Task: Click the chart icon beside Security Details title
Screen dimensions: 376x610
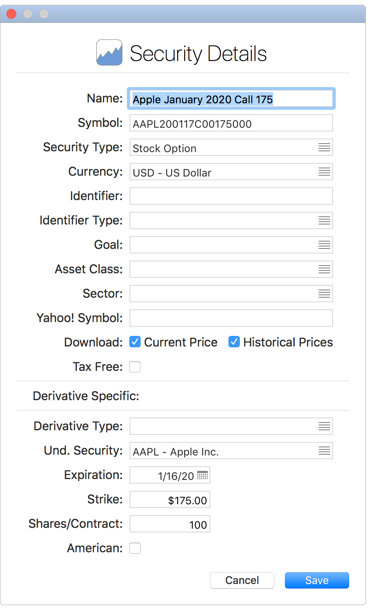Action: click(109, 52)
